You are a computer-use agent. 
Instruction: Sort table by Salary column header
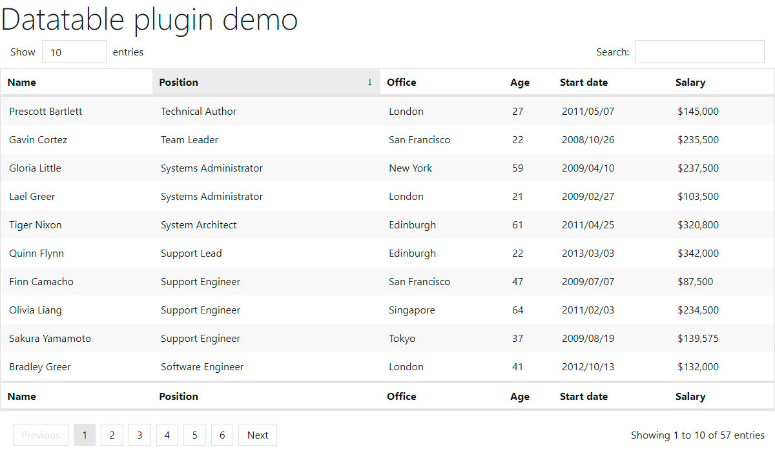click(690, 82)
